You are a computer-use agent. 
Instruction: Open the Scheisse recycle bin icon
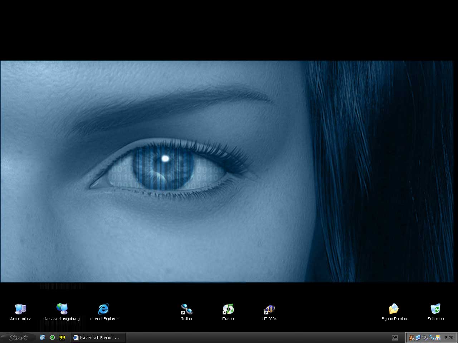coord(435,309)
